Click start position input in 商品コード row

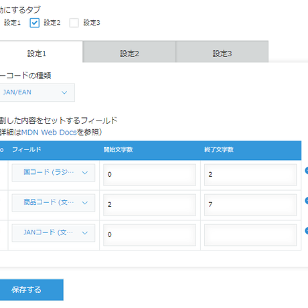tap(149, 205)
